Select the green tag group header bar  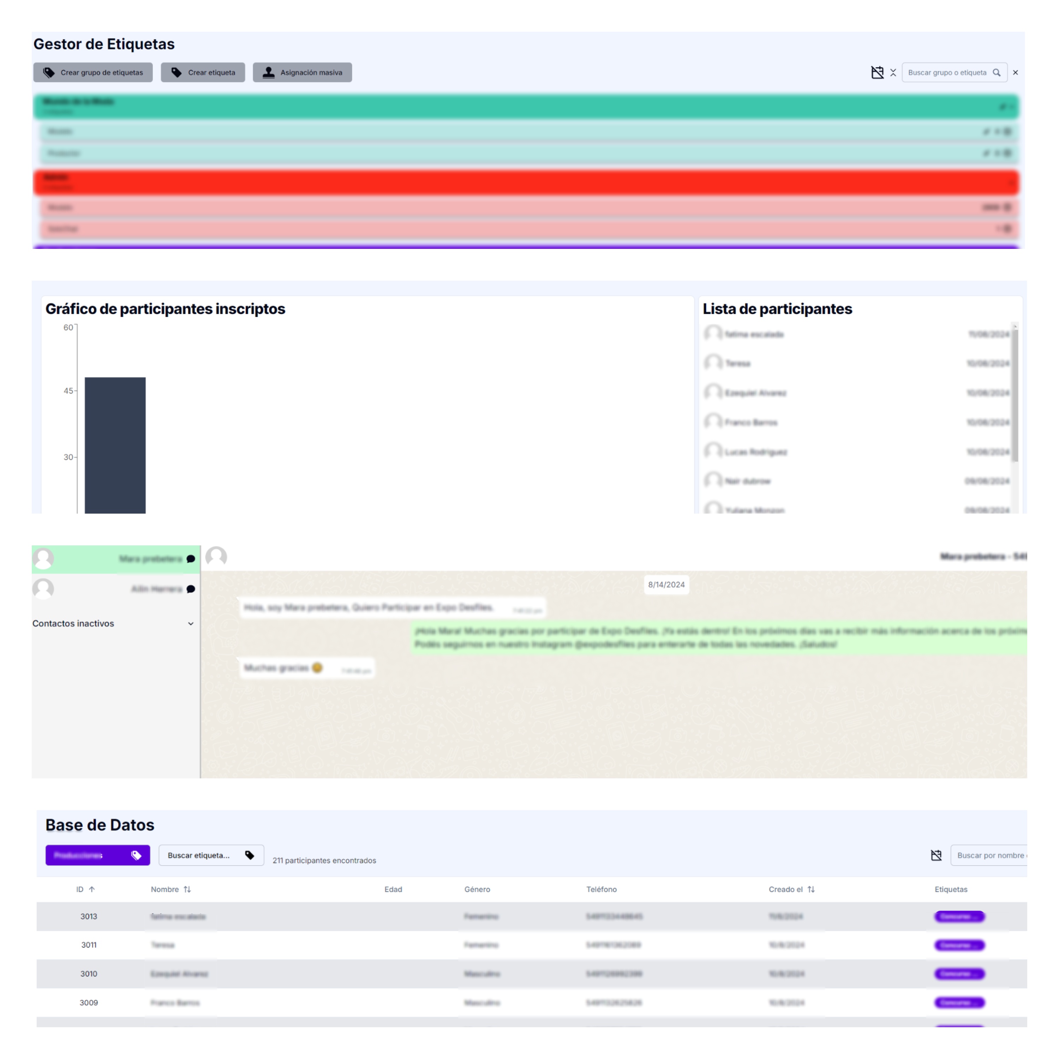(526, 106)
